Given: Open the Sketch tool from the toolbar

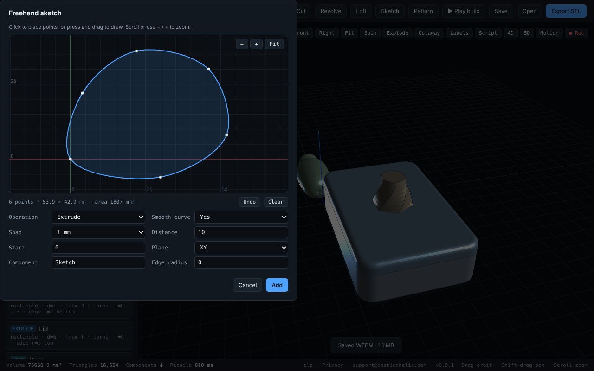Looking at the screenshot, I should pyautogui.click(x=390, y=11).
